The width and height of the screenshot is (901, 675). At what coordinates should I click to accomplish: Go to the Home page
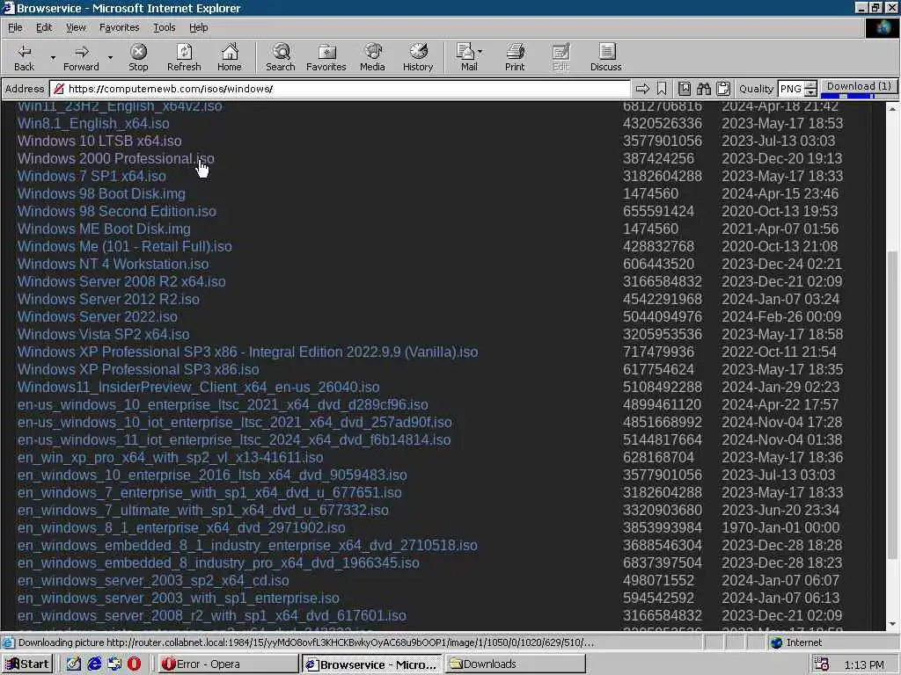230,57
